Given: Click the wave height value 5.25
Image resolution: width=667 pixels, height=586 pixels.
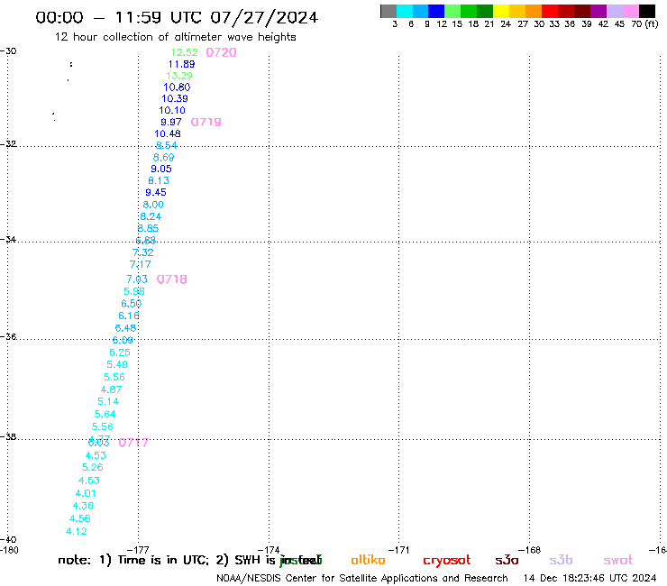Looking at the screenshot, I should click(x=120, y=353).
